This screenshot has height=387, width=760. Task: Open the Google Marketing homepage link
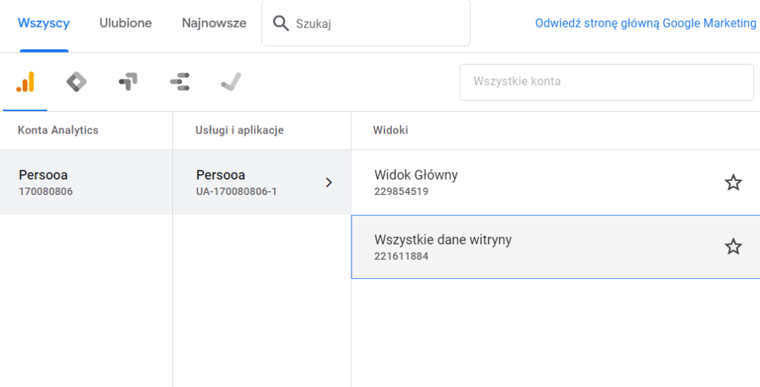coord(646,23)
